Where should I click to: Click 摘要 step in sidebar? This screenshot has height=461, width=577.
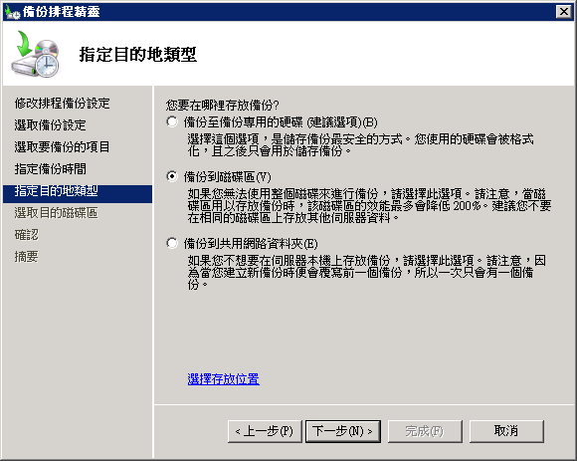pos(27,257)
